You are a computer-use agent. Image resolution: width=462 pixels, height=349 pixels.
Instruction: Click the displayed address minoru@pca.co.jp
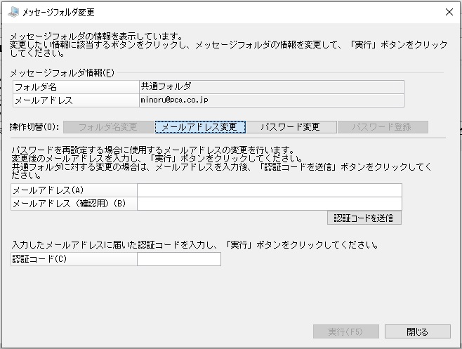click(174, 100)
